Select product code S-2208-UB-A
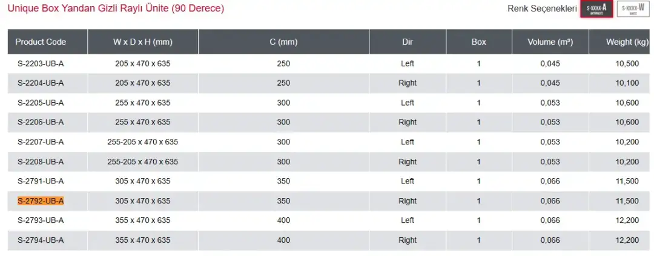654x256 pixels. pos(41,162)
